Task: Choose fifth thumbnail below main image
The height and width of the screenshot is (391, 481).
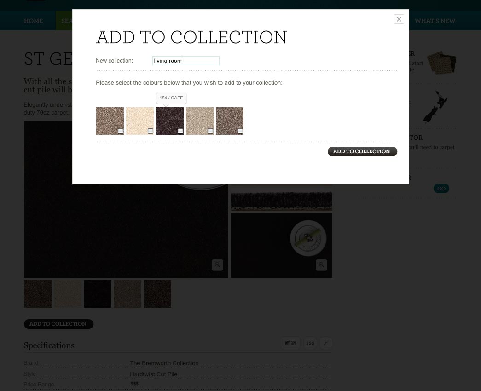Action: (157, 294)
